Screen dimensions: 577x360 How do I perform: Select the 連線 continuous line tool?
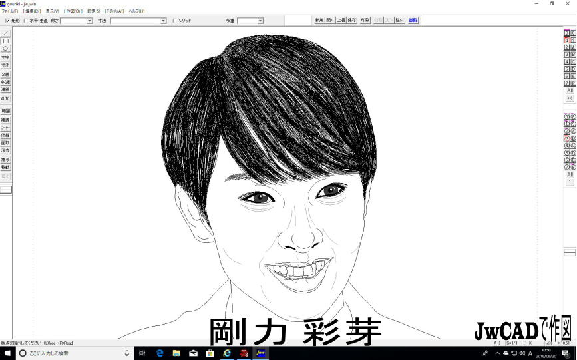(5, 89)
